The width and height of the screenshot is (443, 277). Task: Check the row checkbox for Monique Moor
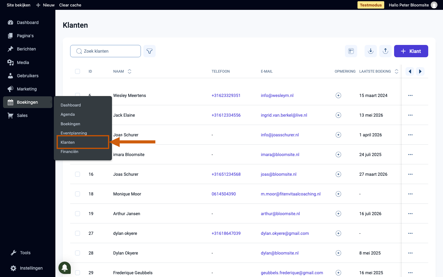[x=78, y=194]
